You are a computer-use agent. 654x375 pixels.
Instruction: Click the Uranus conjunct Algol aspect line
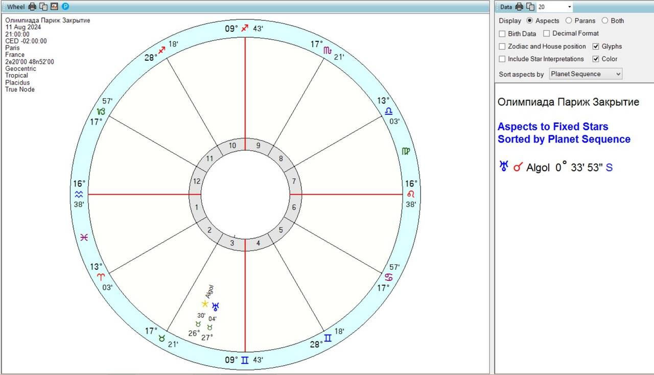555,168
